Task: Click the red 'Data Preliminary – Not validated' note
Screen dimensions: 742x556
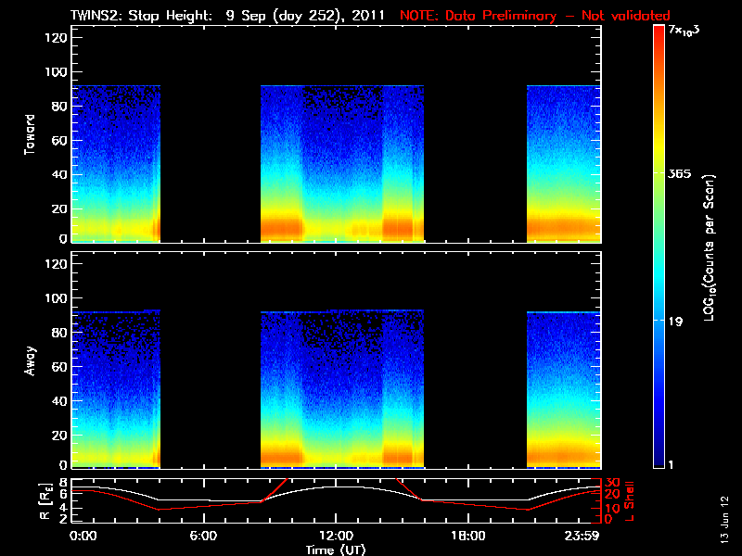Action: point(534,16)
